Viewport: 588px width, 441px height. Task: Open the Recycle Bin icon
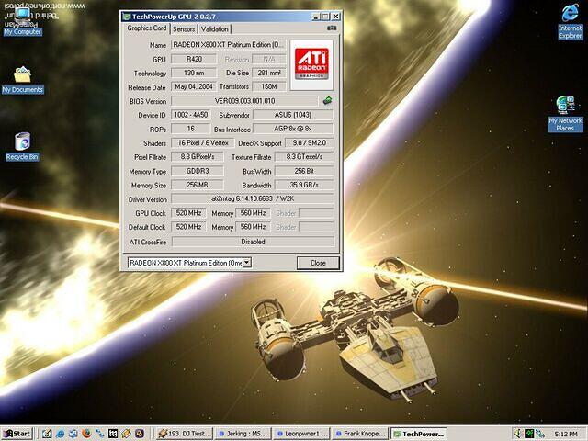tap(22, 144)
